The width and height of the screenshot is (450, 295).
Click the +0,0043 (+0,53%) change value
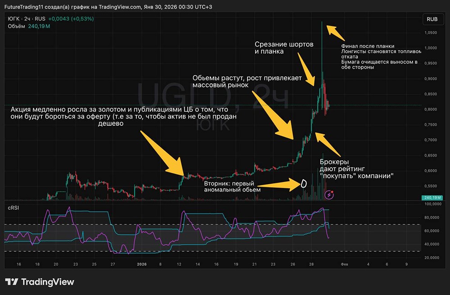71,18
